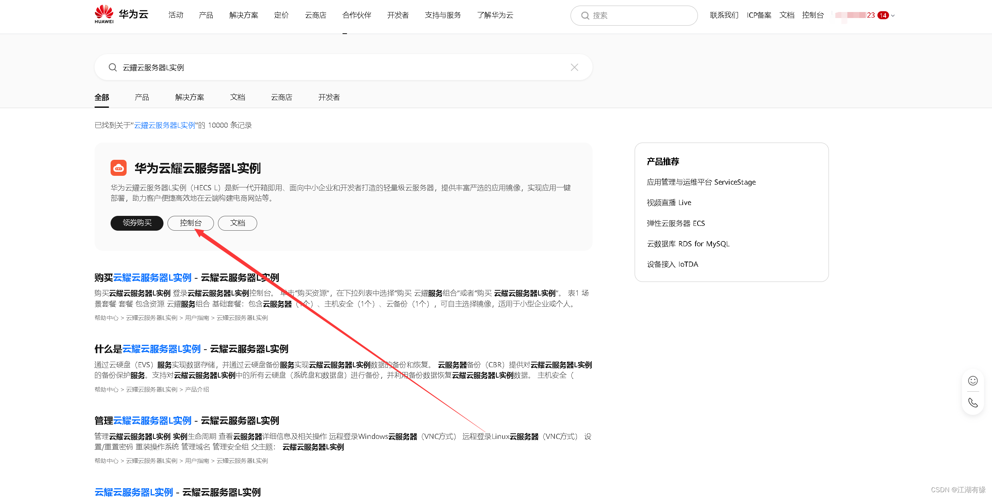Screen dimensions: 992x497
Task: Click the search icon in the top header bar
Action: (x=585, y=15)
